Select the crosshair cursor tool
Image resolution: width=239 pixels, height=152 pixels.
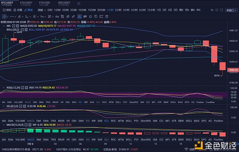[x=4, y=16]
